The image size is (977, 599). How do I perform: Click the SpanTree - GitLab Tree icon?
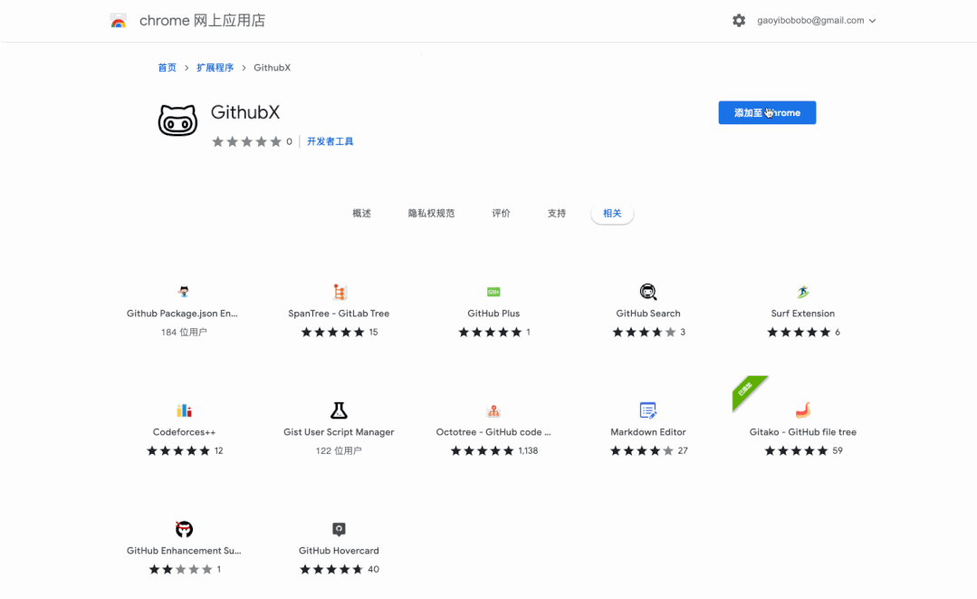tap(339, 291)
